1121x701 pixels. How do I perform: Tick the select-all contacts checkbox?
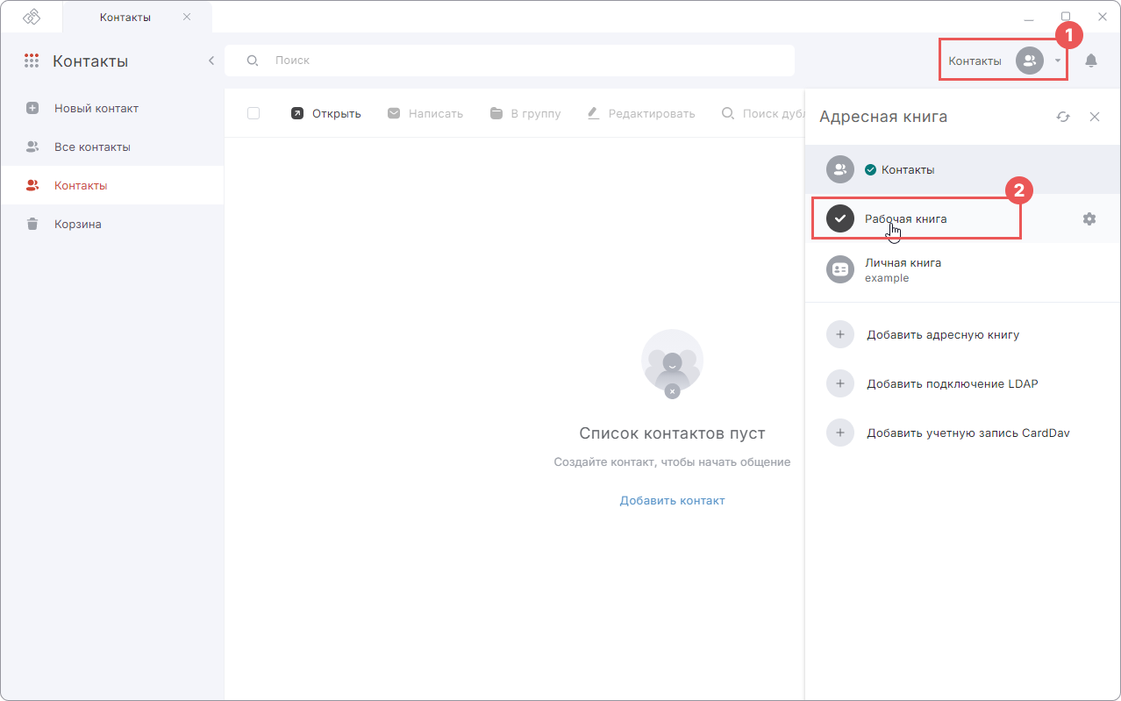(x=253, y=113)
